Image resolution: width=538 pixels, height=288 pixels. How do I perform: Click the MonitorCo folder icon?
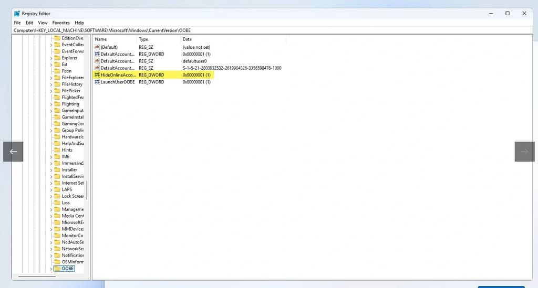tap(57, 236)
